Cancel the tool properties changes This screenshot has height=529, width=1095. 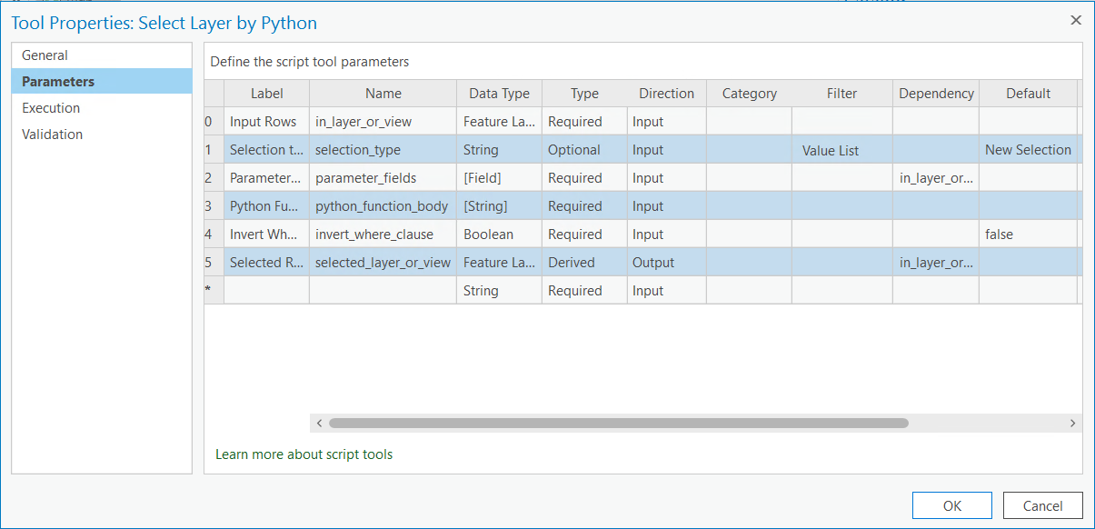pos(1042,505)
